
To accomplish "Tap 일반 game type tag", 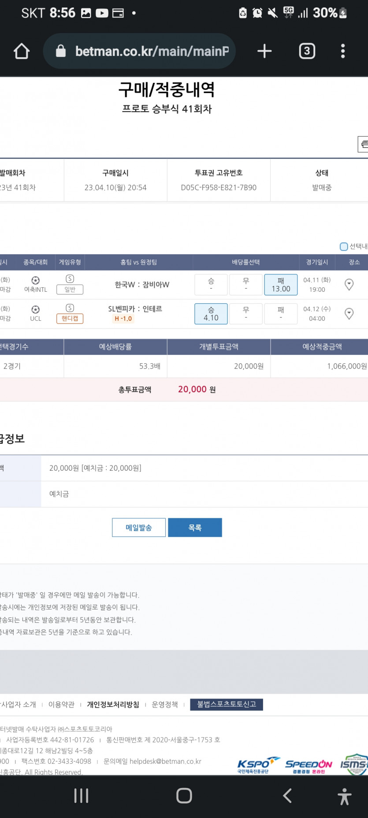I will click(70, 290).
